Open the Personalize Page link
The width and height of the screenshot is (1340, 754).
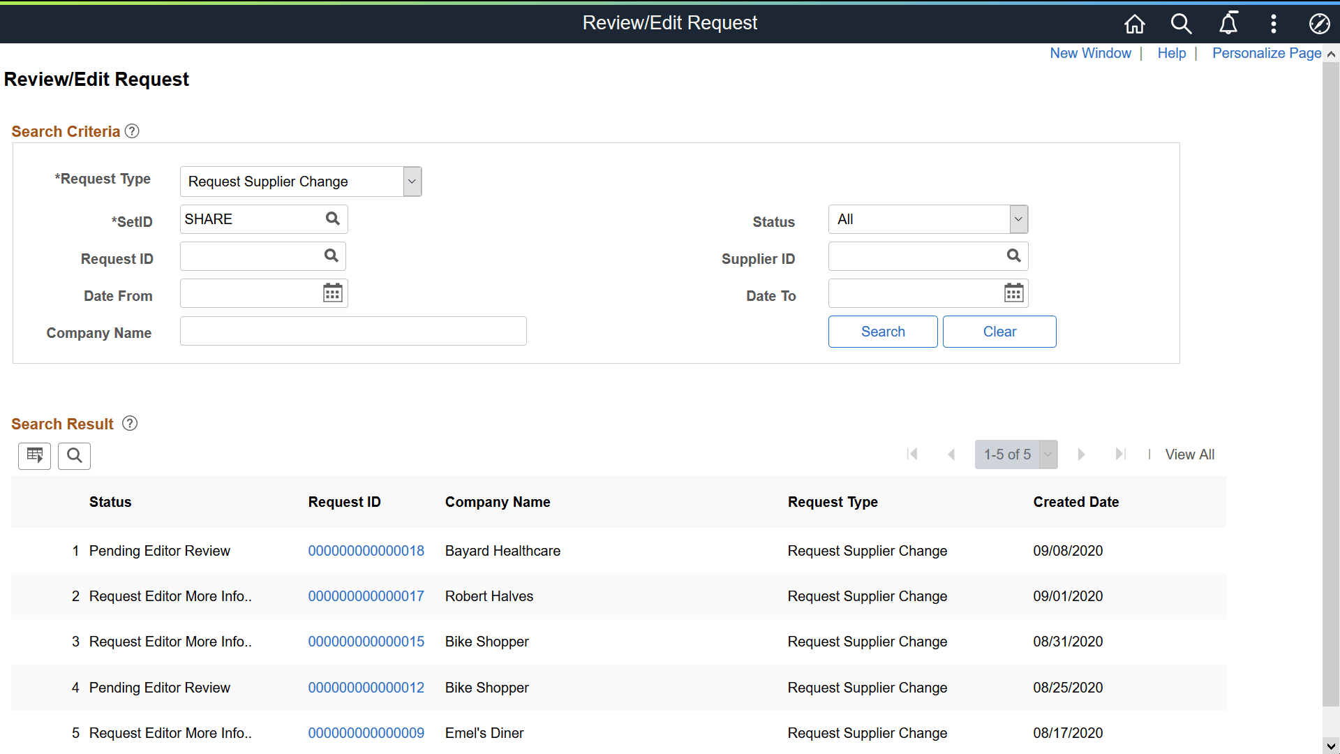[x=1266, y=53]
